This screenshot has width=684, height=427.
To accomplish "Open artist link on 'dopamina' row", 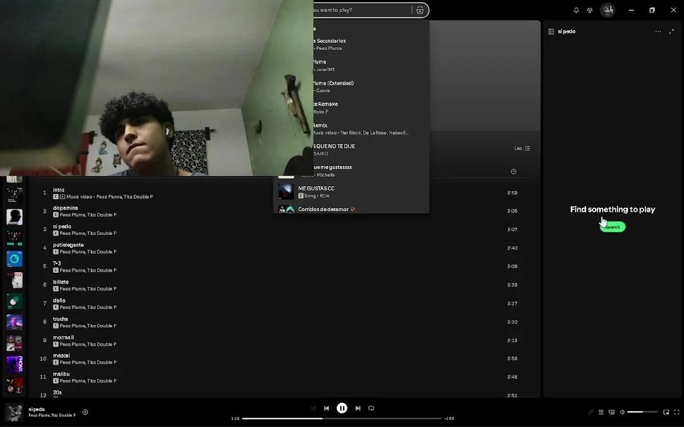I will point(88,215).
